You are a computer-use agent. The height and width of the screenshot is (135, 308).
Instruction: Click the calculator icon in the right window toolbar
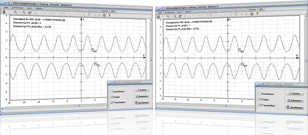(159, 17)
